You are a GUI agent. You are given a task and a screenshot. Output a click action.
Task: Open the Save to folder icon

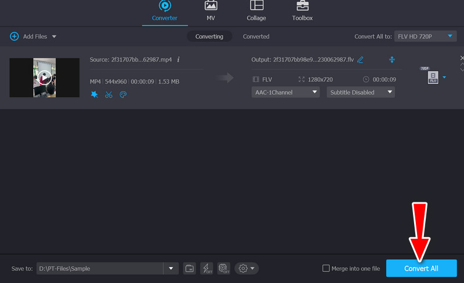coord(190,269)
